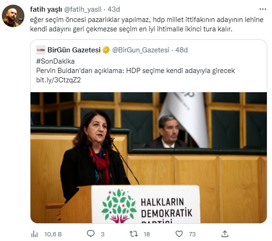Viewport: 272px width, 241px height.
Task: Click fatih yaşlı profile avatar
Action: (x=13, y=16)
